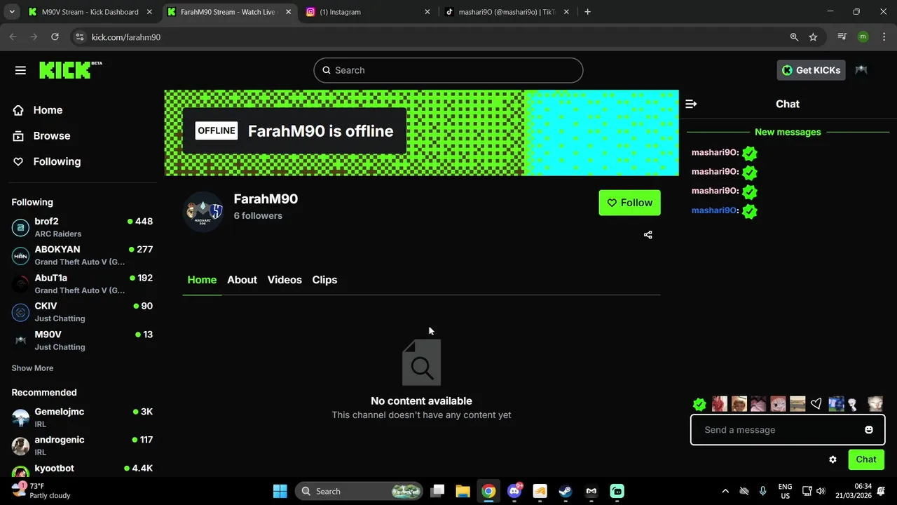Viewport: 897px width, 505px height.
Task: Click the 6 followers text
Action: pos(258,215)
